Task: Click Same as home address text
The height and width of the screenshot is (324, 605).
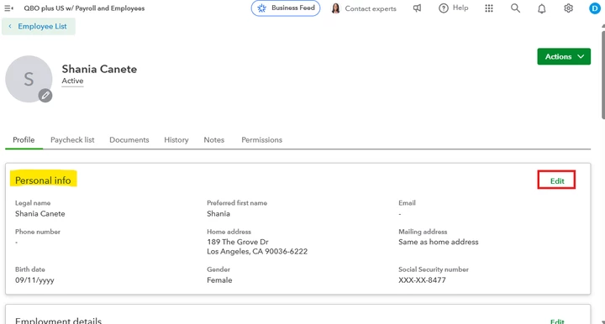Action: click(x=439, y=242)
